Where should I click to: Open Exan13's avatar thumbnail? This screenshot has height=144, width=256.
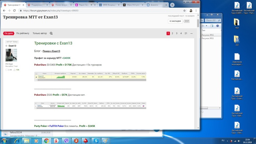11,55
